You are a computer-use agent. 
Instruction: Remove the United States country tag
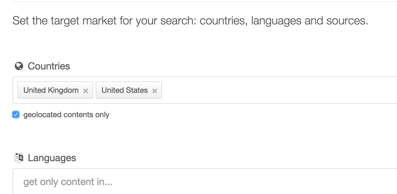coord(154,91)
